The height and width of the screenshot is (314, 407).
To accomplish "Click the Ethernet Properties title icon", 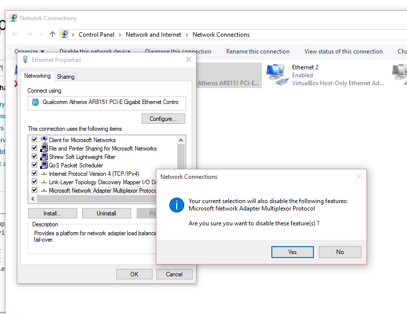I will click(x=25, y=59).
